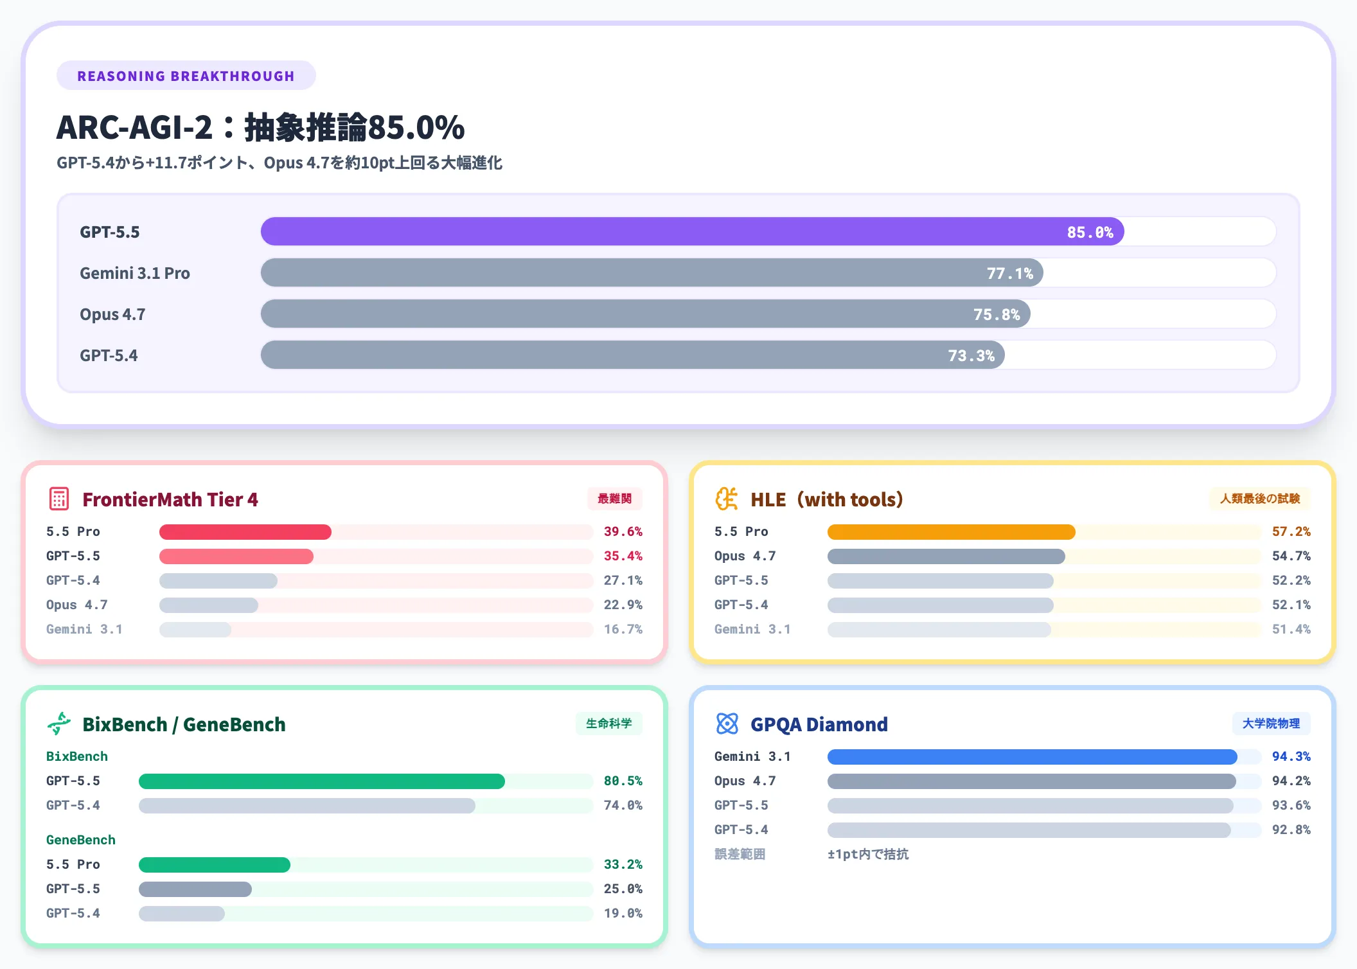This screenshot has height=969, width=1357.
Task: Click the 生命科学 tag on BixBench card
Action: (x=608, y=724)
